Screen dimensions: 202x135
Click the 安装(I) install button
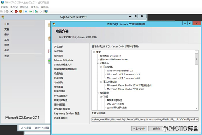tap(156, 128)
